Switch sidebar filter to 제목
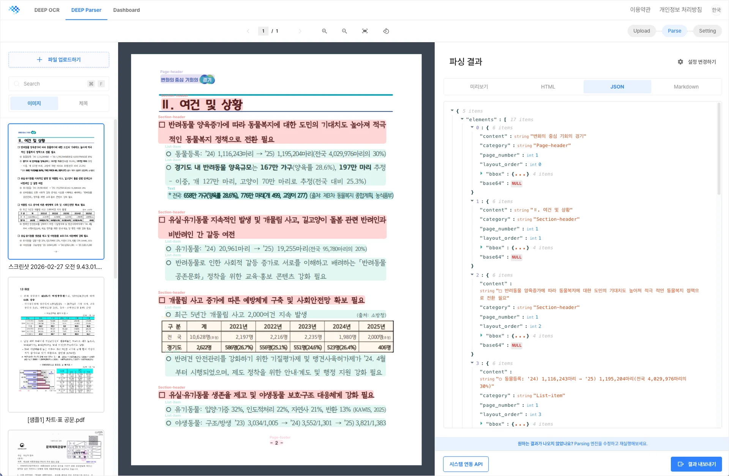The width and height of the screenshot is (729, 476). (84, 103)
